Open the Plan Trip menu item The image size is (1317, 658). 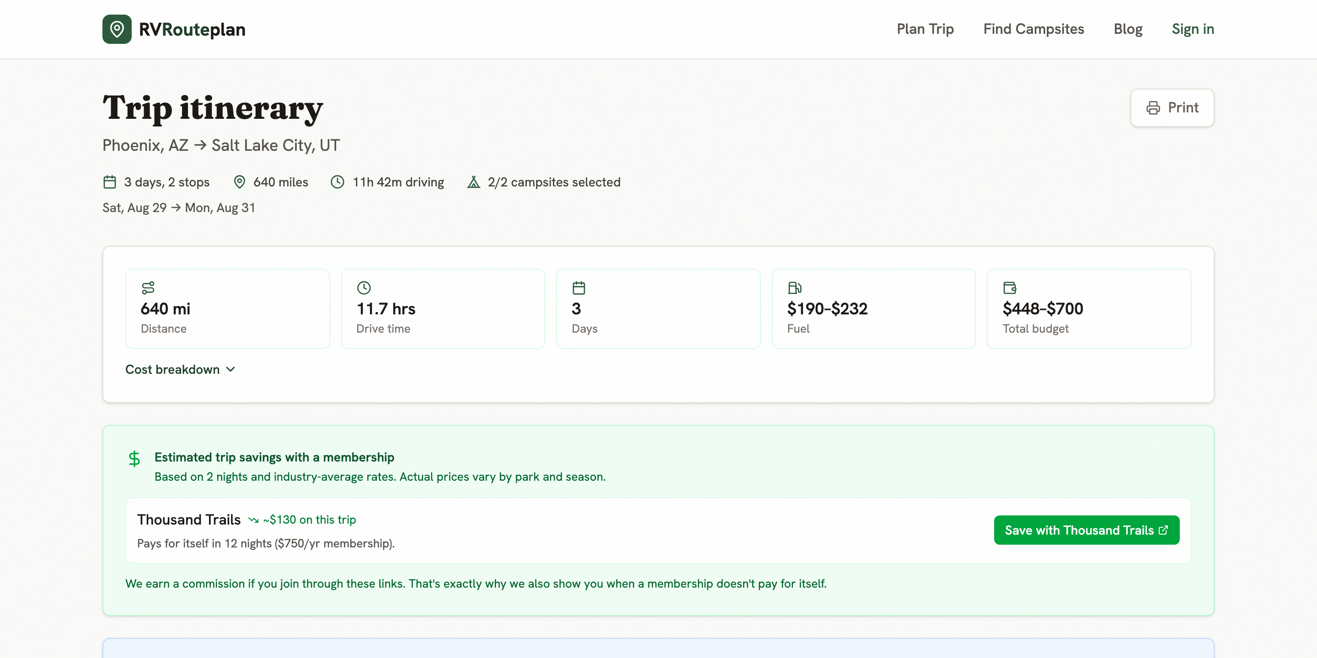[925, 29]
